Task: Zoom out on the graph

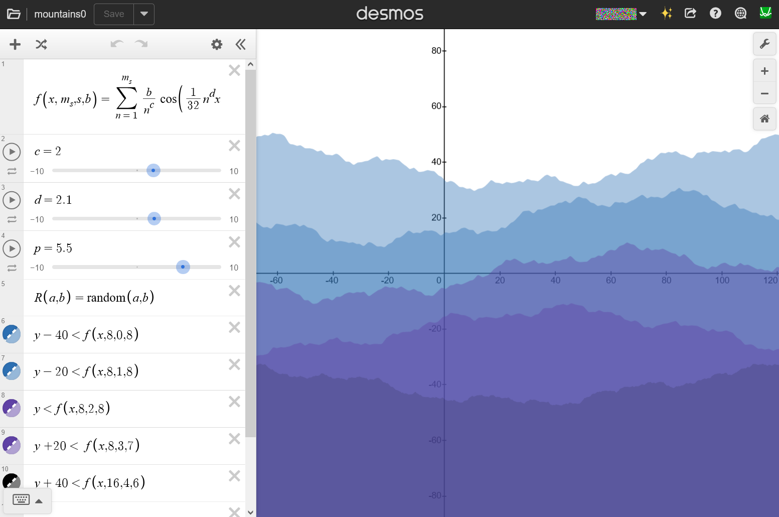Action: pyautogui.click(x=764, y=93)
